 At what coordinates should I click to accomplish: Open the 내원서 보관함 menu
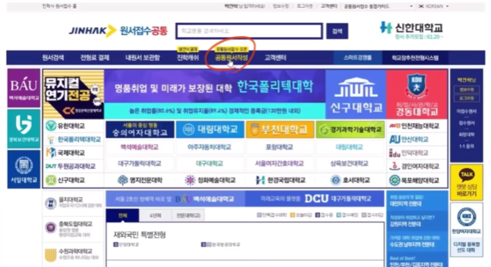coord(143,58)
